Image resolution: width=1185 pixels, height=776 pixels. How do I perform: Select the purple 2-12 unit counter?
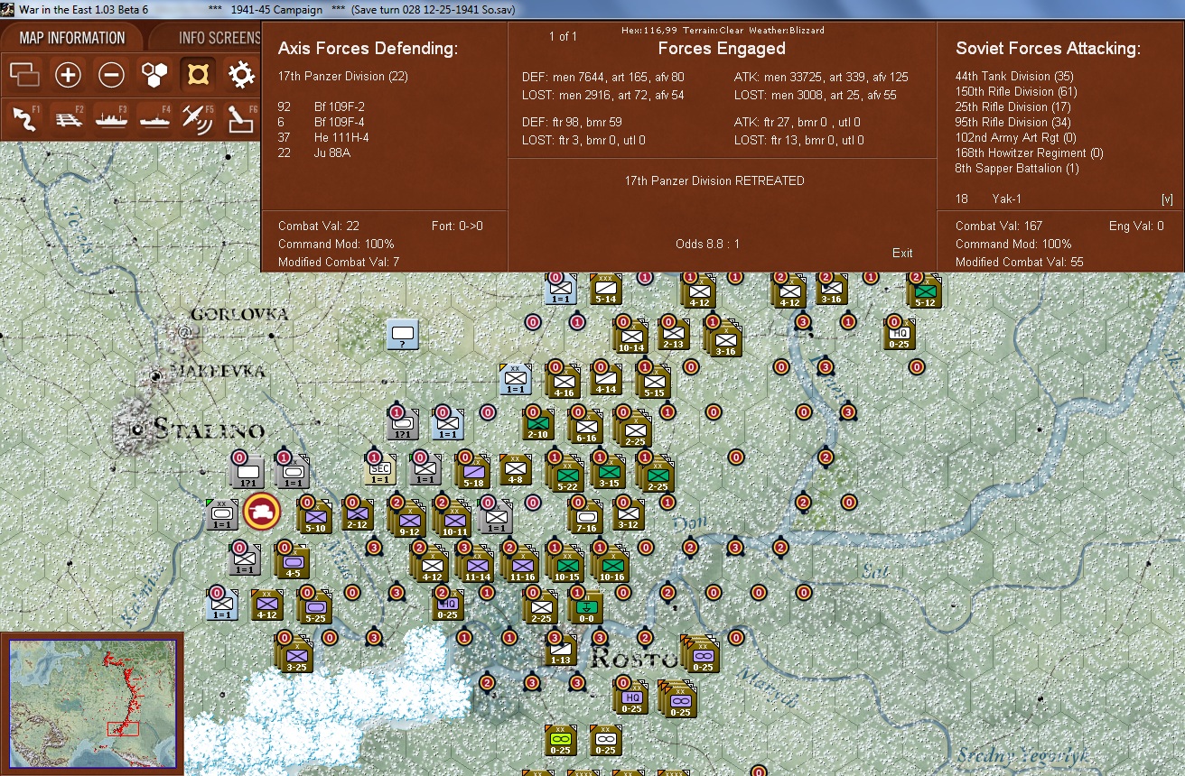coord(357,513)
